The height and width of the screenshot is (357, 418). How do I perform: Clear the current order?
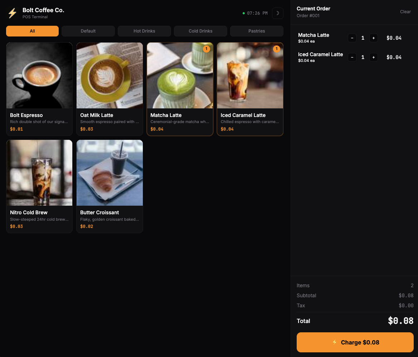coord(405,11)
